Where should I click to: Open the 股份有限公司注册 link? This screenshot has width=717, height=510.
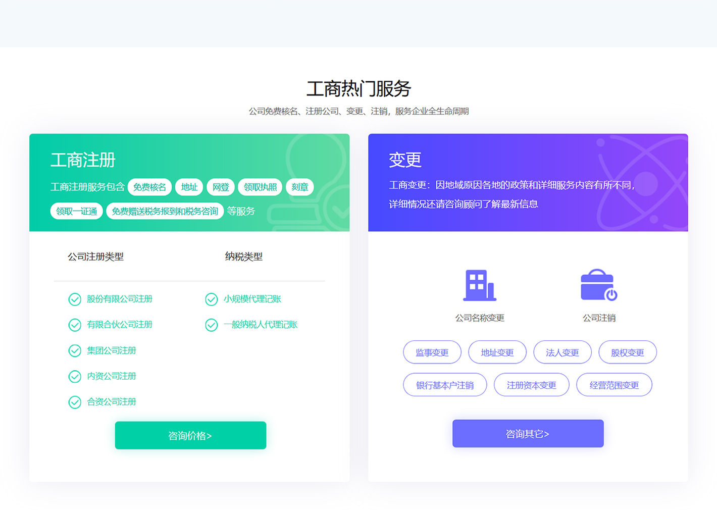[120, 299]
